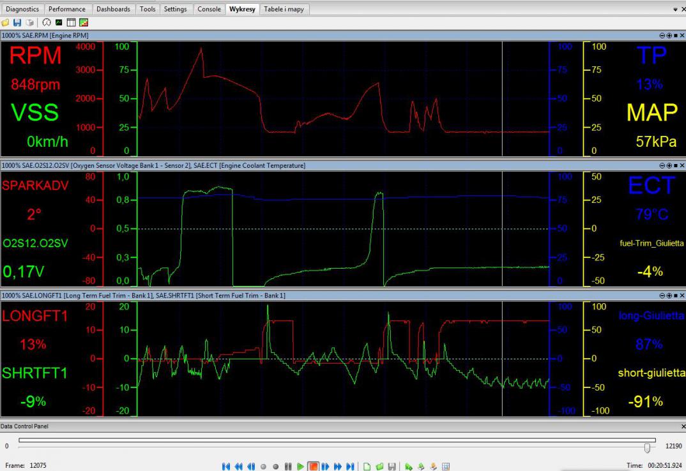The image size is (686, 471).
Task: Jump to the first frame of the log
Action: coord(225,467)
